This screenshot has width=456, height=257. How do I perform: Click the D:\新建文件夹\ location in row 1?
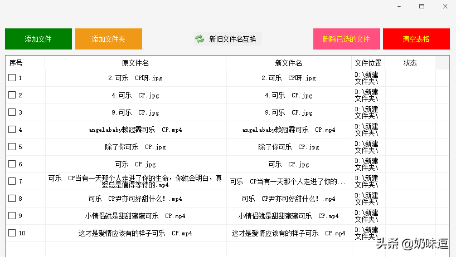coord(366,78)
